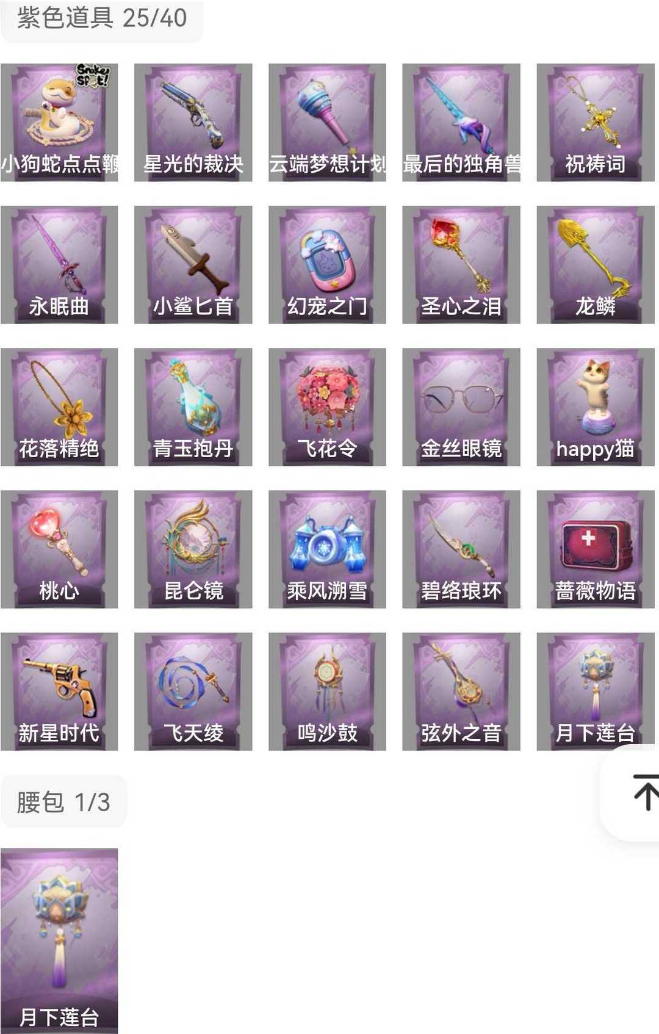Select the 金丝眼镜 glasses item
Image resolution: width=659 pixels, height=1034 pixels.
pyautogui.click(x=461, y=407)
